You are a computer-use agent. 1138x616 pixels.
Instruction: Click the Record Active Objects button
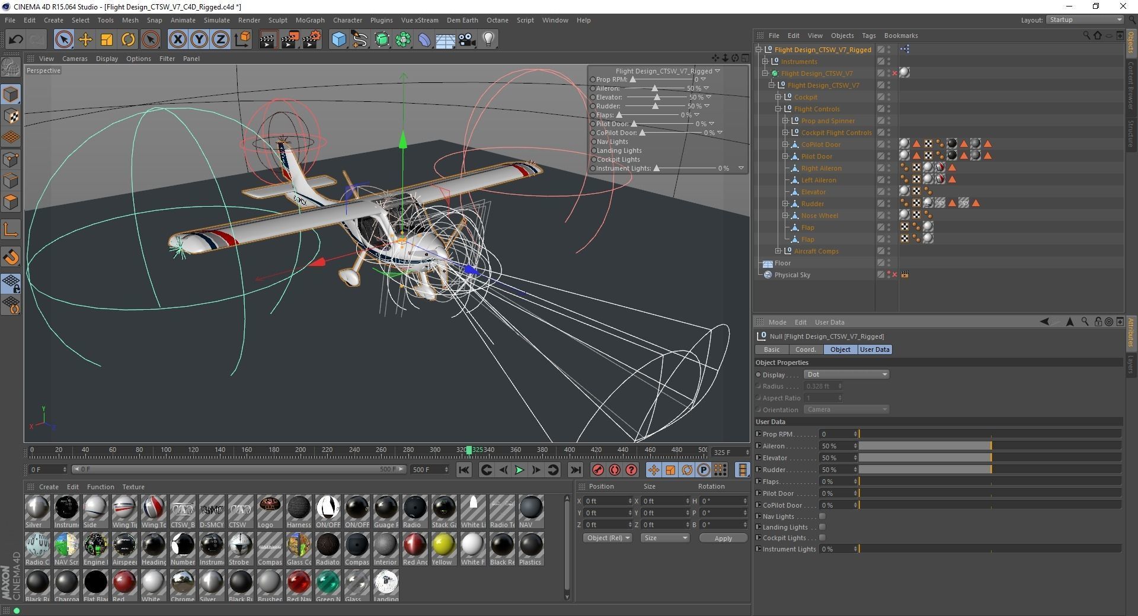598,470
